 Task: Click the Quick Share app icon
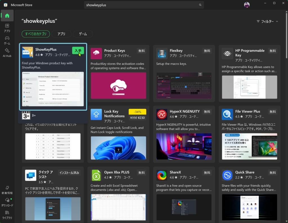tap(227, 175)
